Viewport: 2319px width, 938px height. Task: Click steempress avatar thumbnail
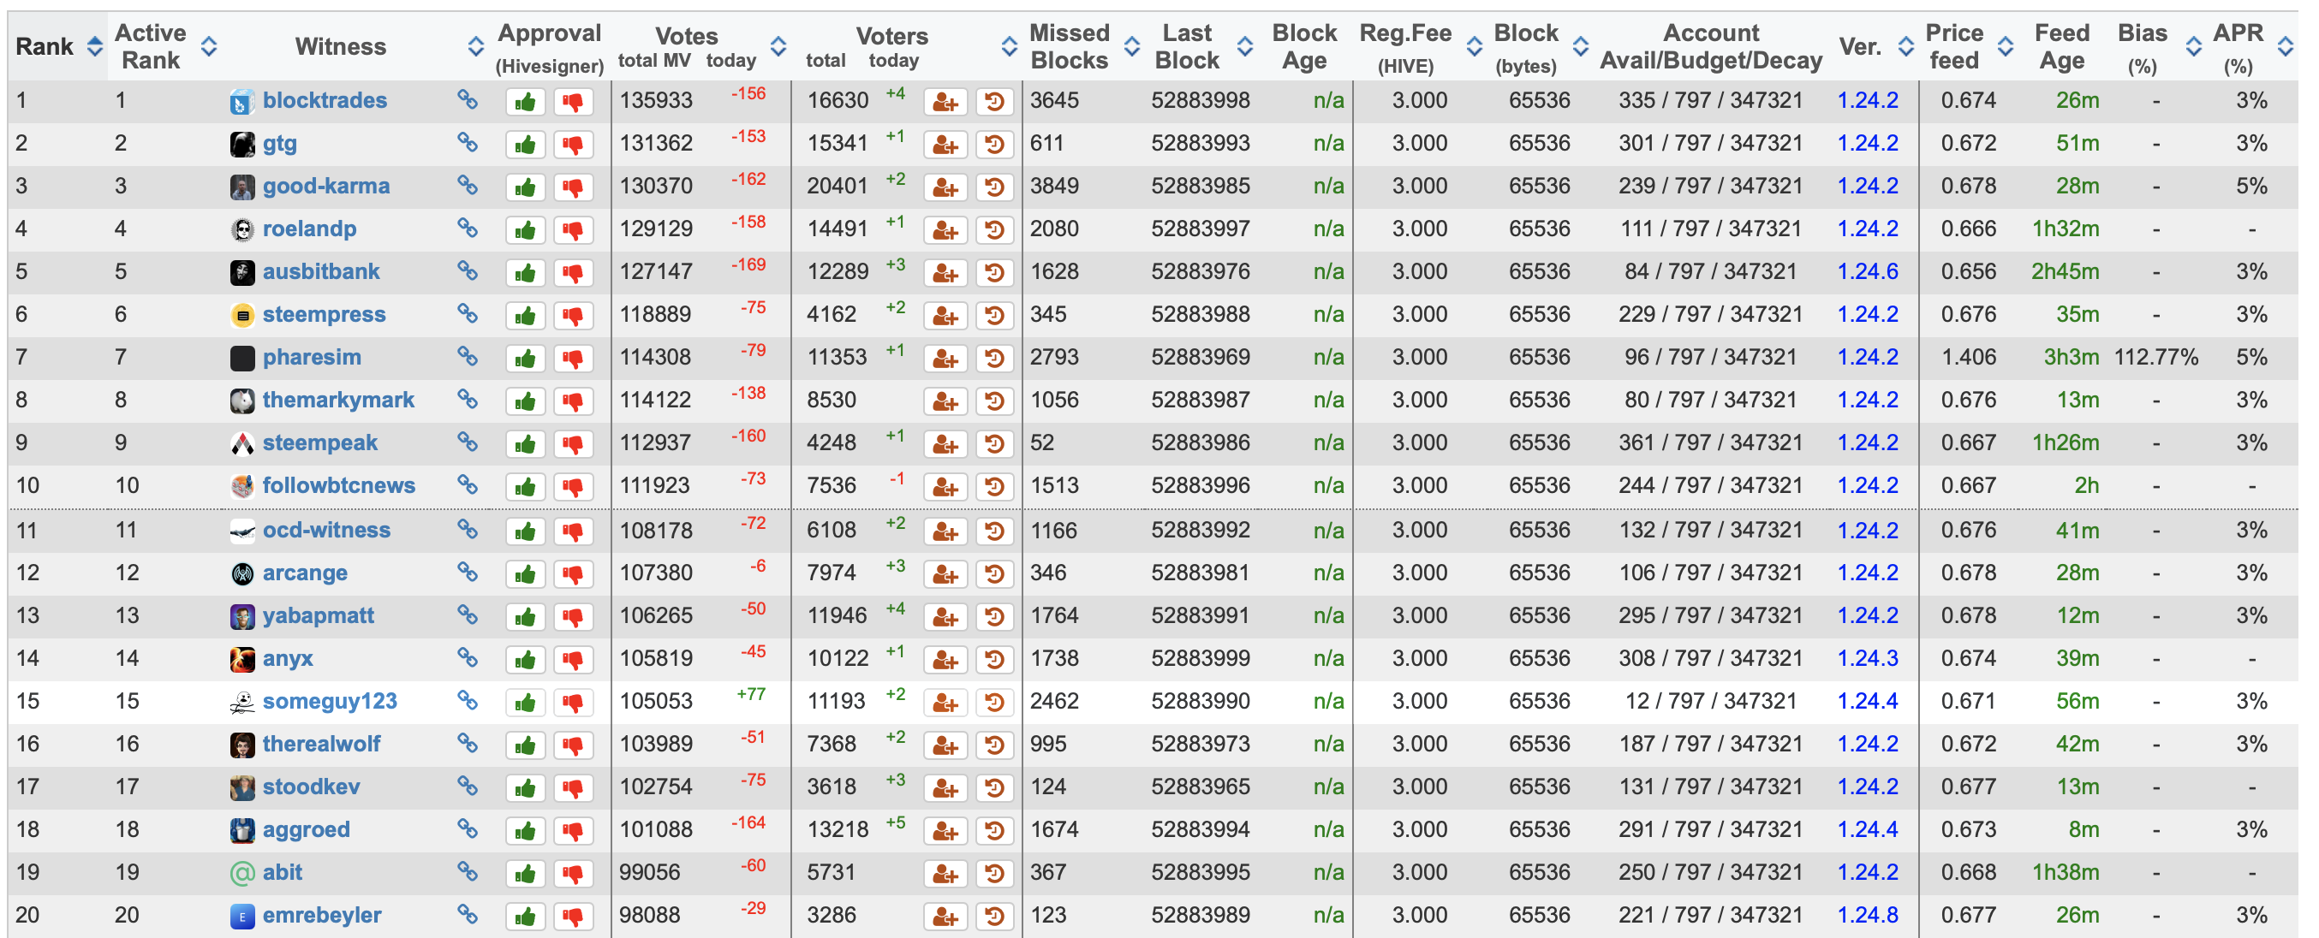pyautogui.click(x=242, y=316)
